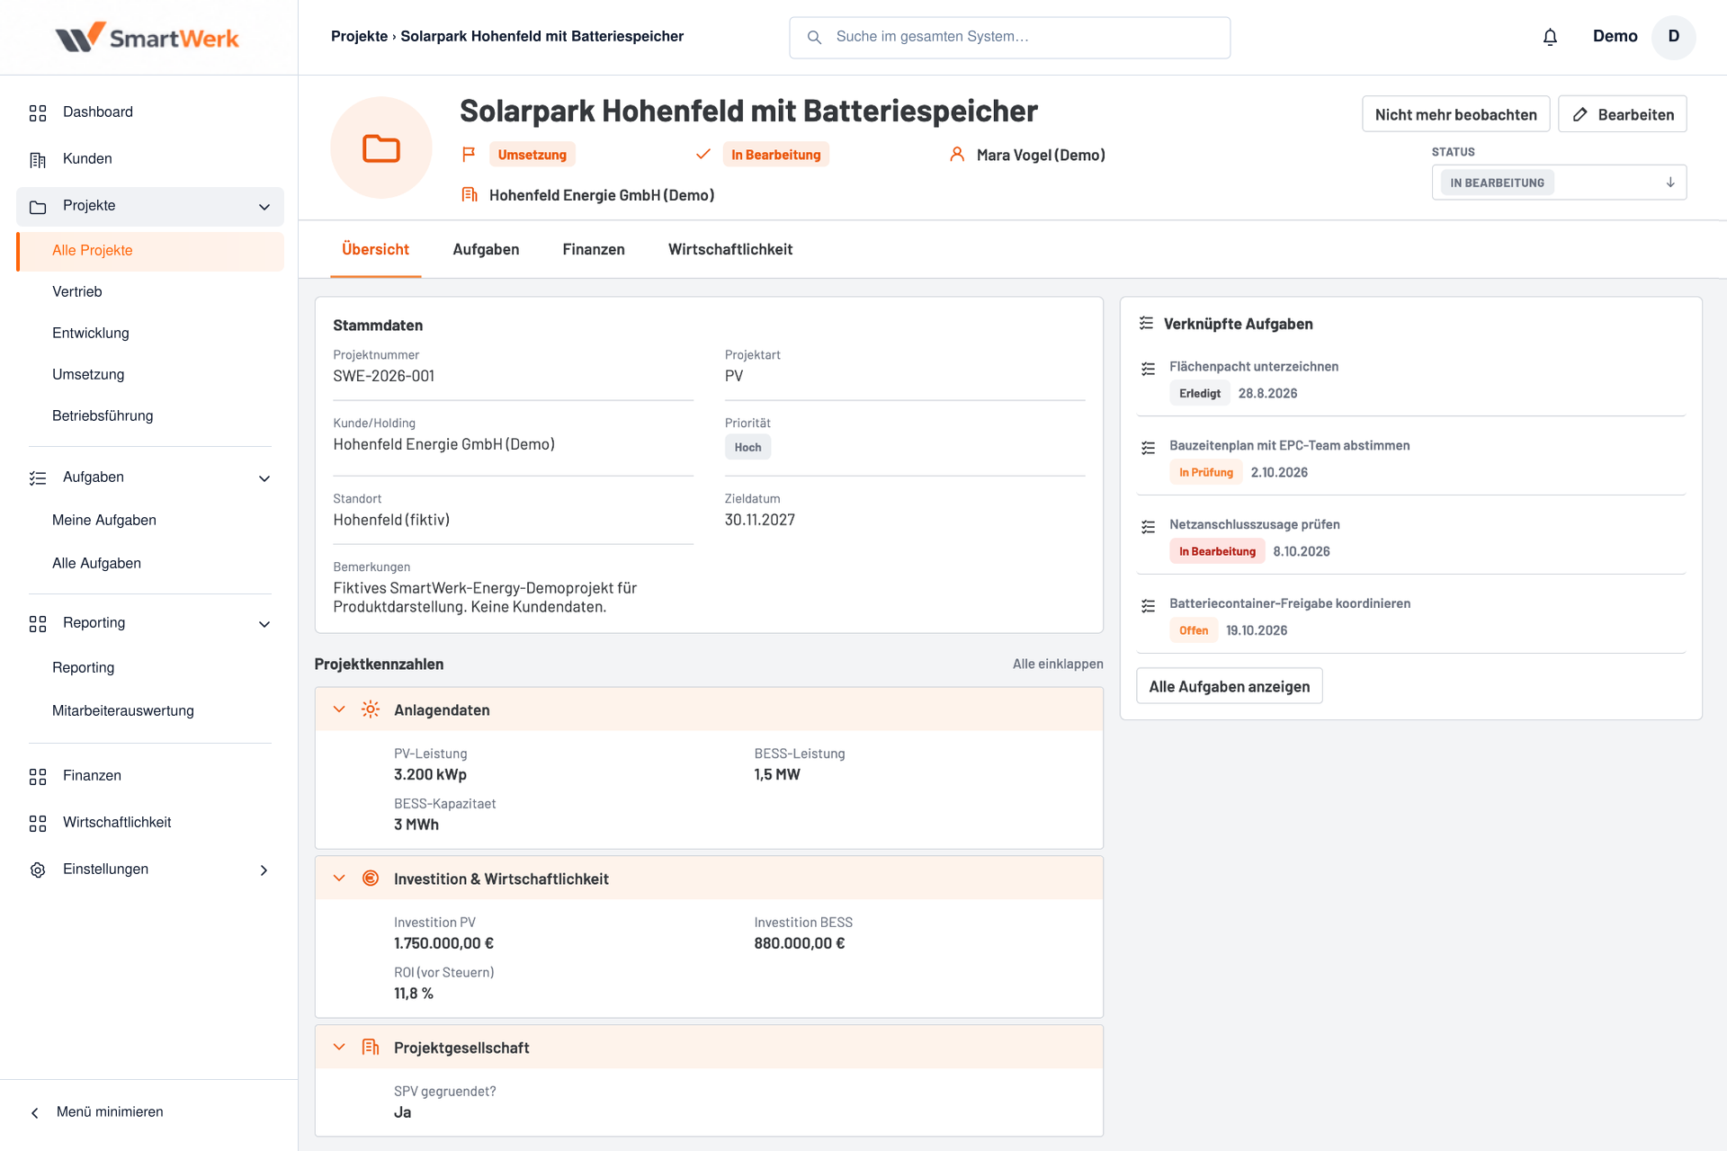The image size is (1727, 1151).
Task: Collapse the Projektgesellschaft section chevron
Action: pos(339,1048)
